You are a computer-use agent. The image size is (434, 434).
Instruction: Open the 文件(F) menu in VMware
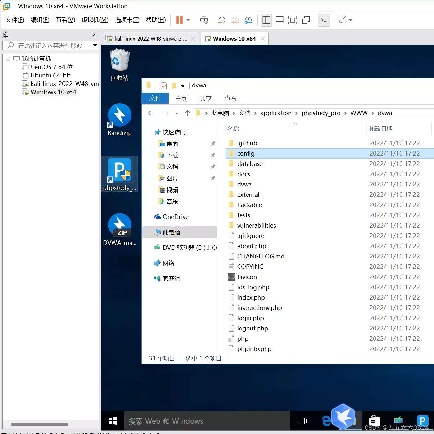click(x=15, y=20)
